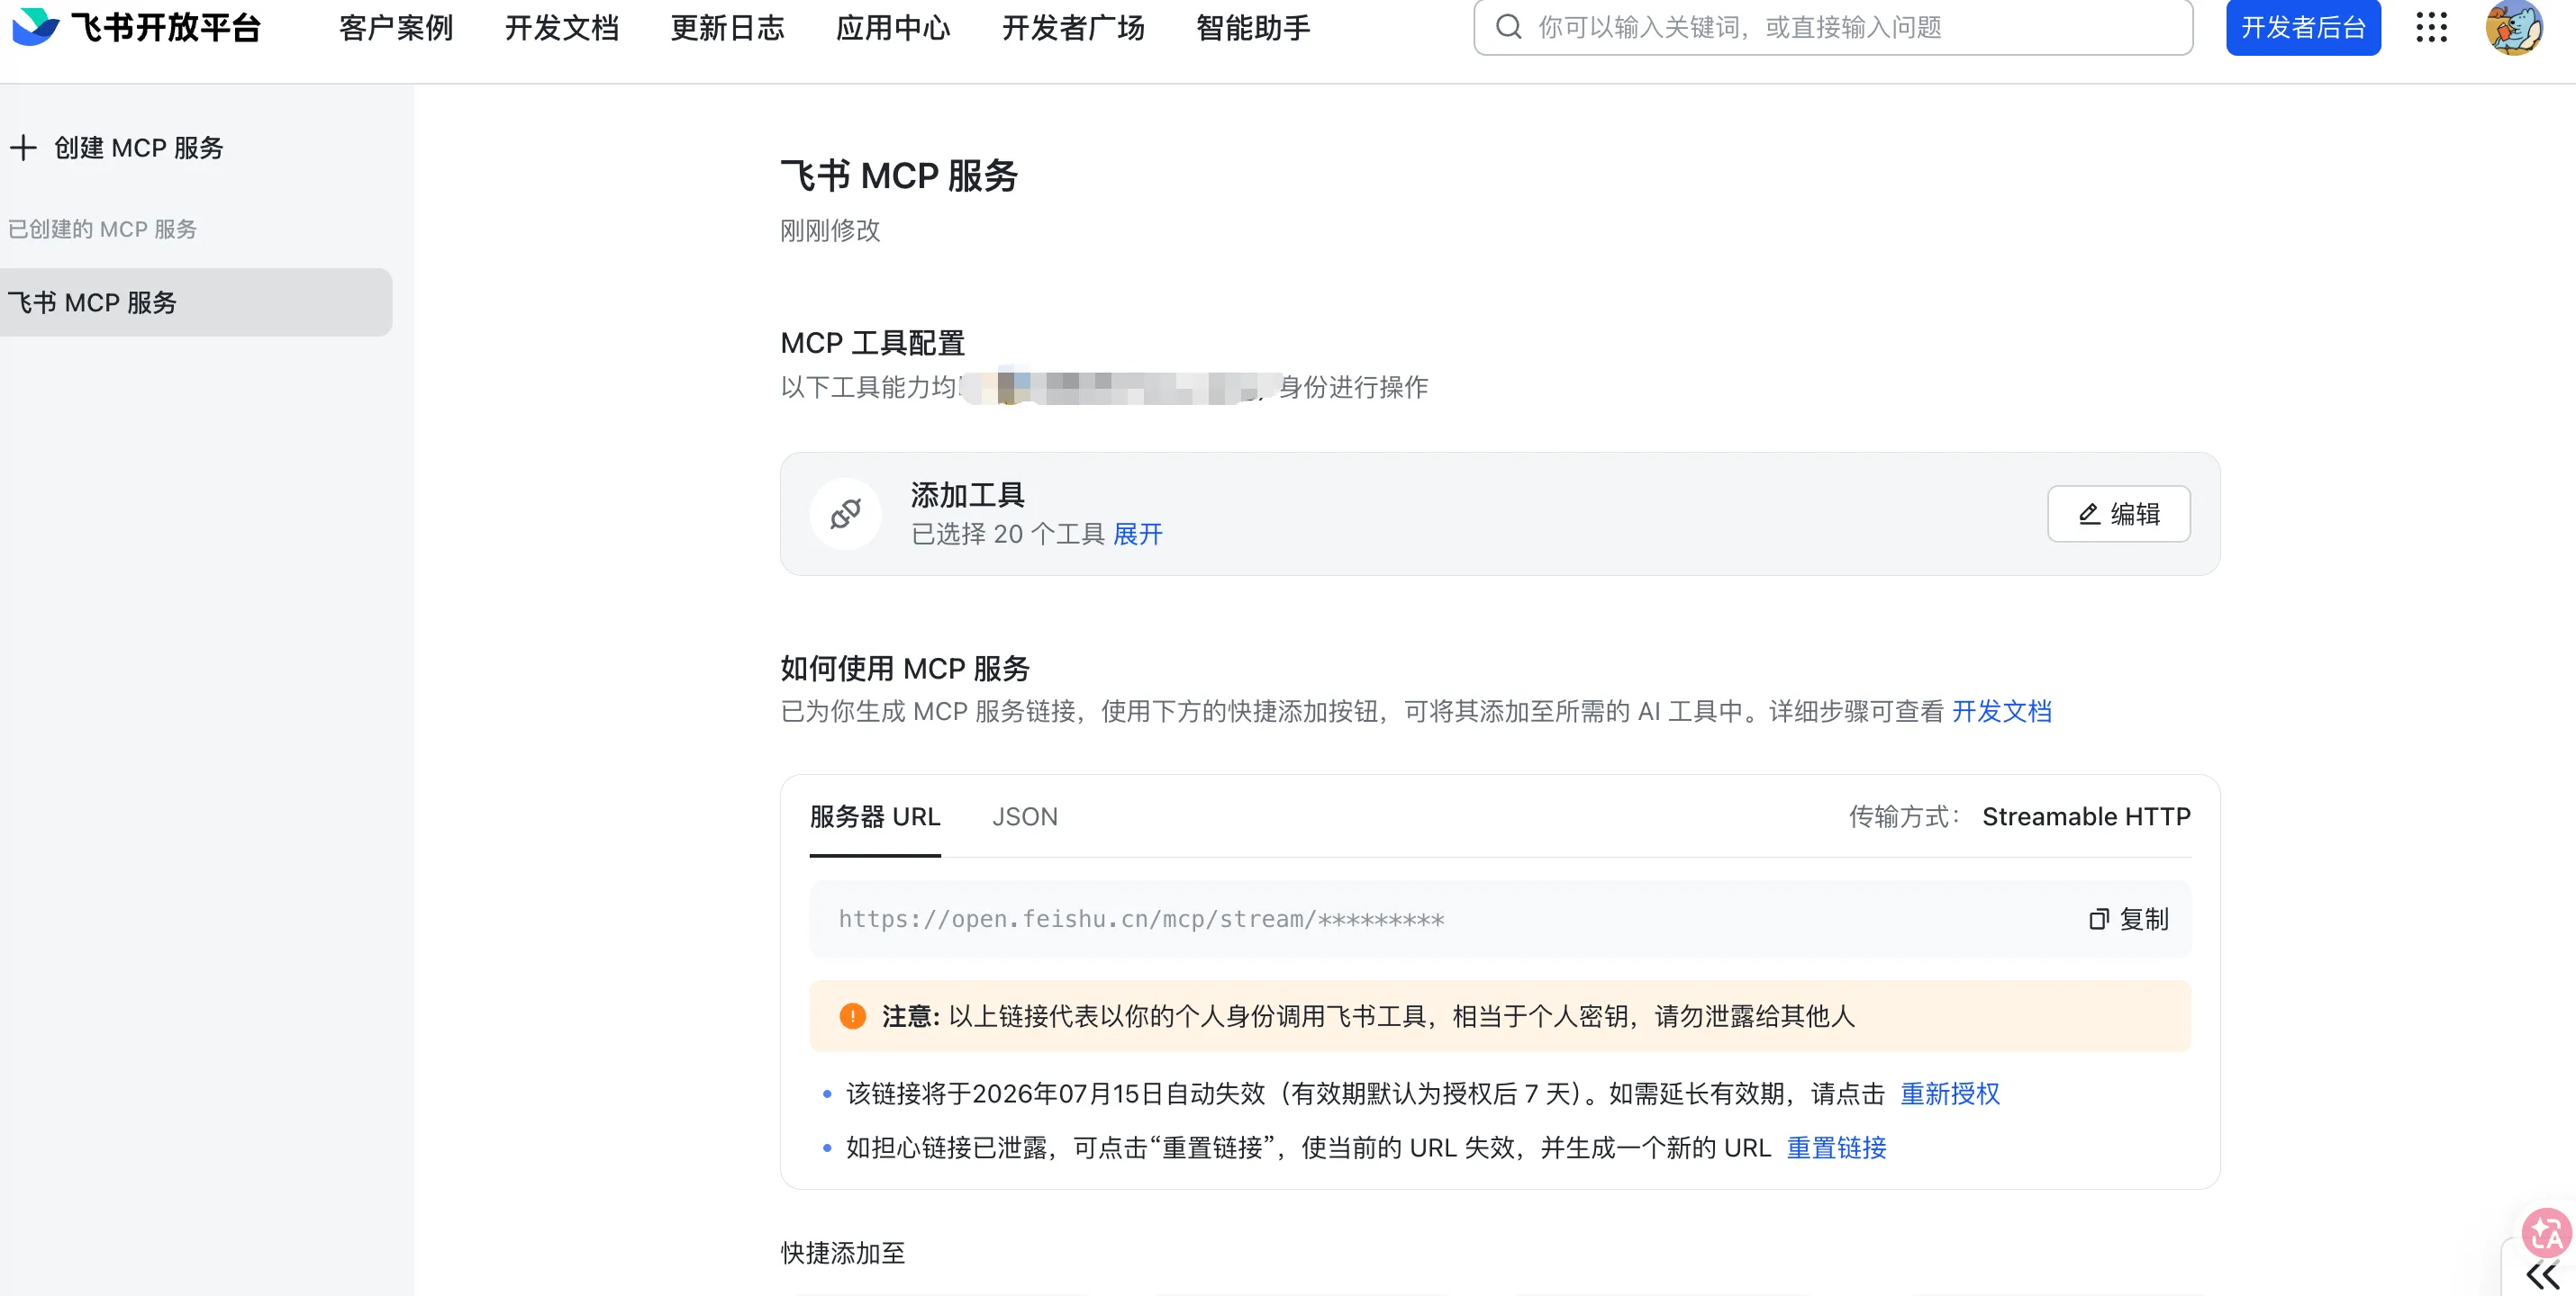Open the pink translate floating icon
This screenshot has height=1296, width=2576.
pos(2546,1234)
